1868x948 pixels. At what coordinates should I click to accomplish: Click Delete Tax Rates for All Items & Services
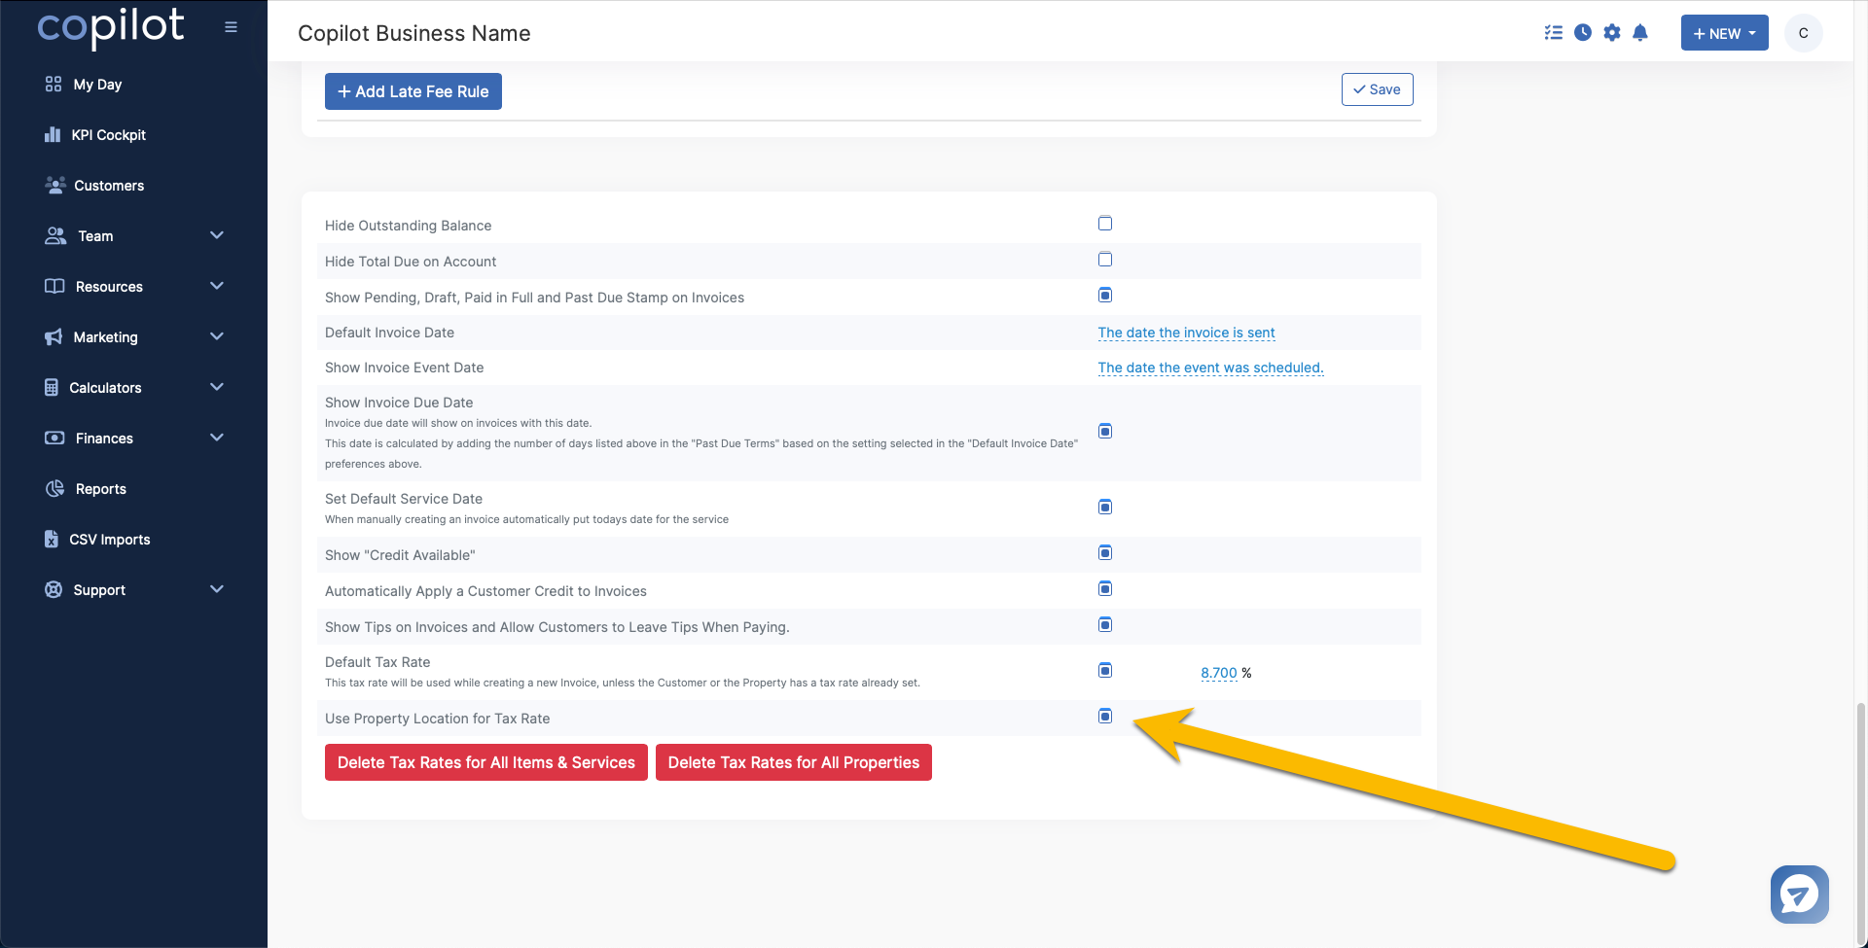[486, 762]
